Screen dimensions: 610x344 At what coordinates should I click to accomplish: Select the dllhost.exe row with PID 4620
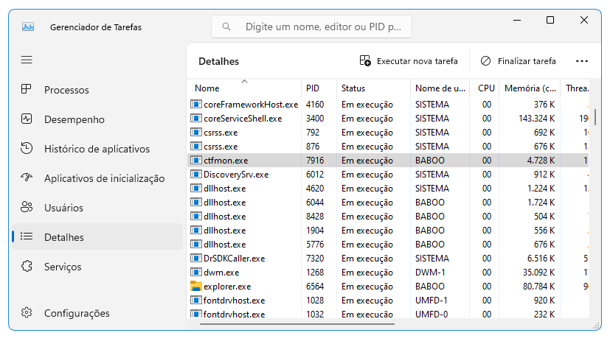[388, 188]
